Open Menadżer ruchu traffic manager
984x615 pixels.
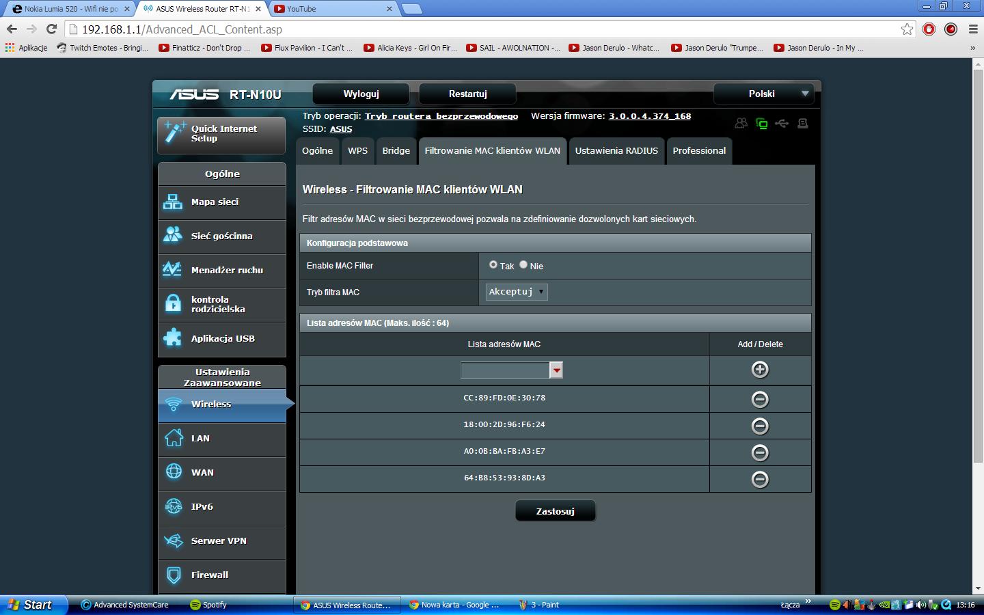[x=221, y=271]
